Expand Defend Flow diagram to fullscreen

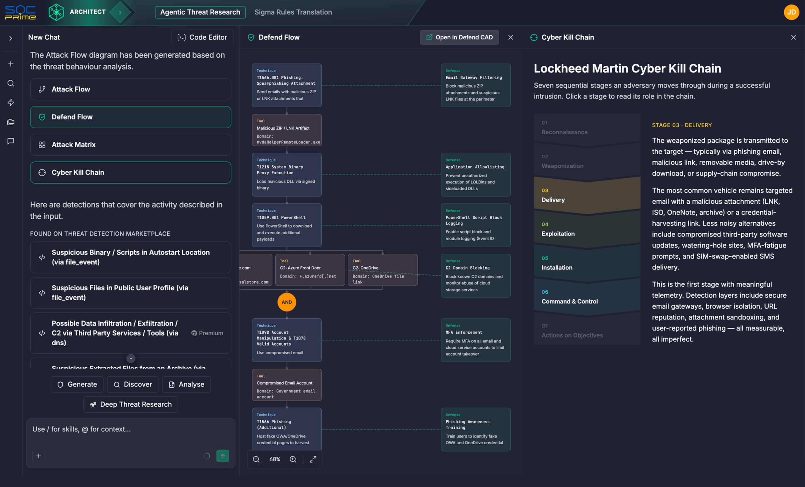313,459
